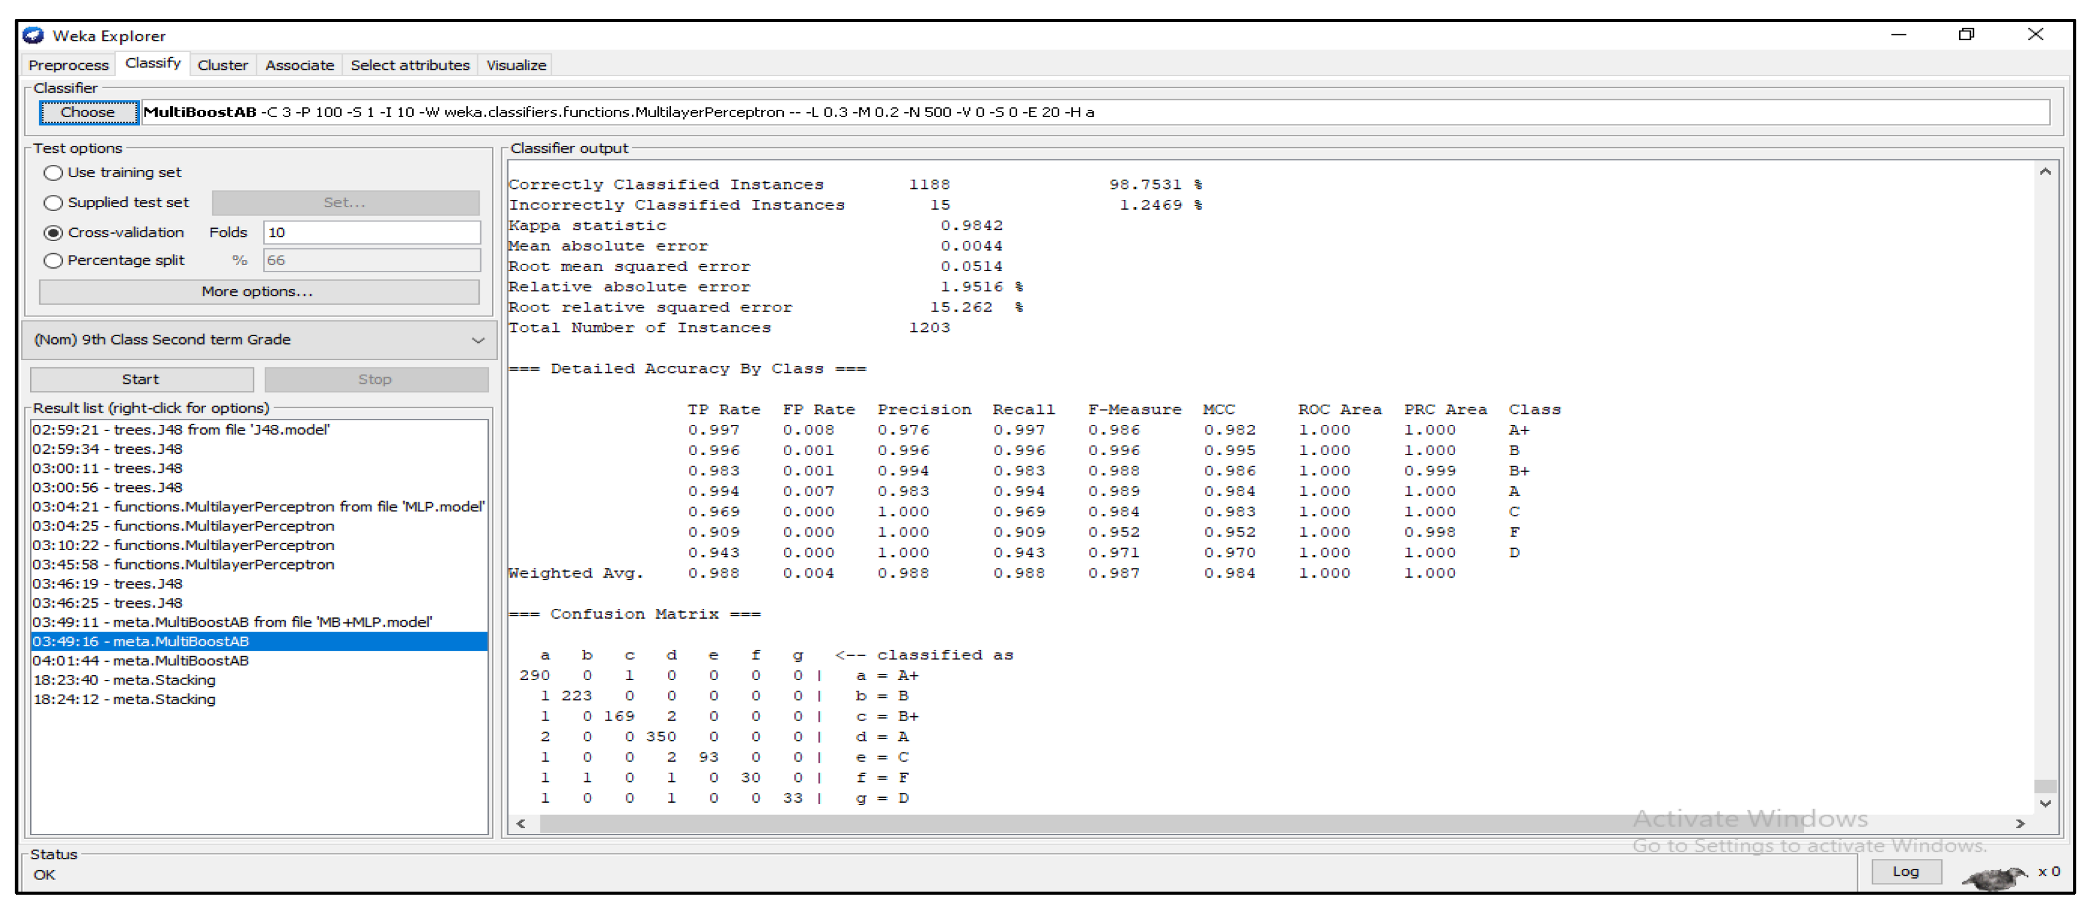2099x910 pixels.
Task: Click the classifier output scroll down arrow
Action: pos(2045,803)
